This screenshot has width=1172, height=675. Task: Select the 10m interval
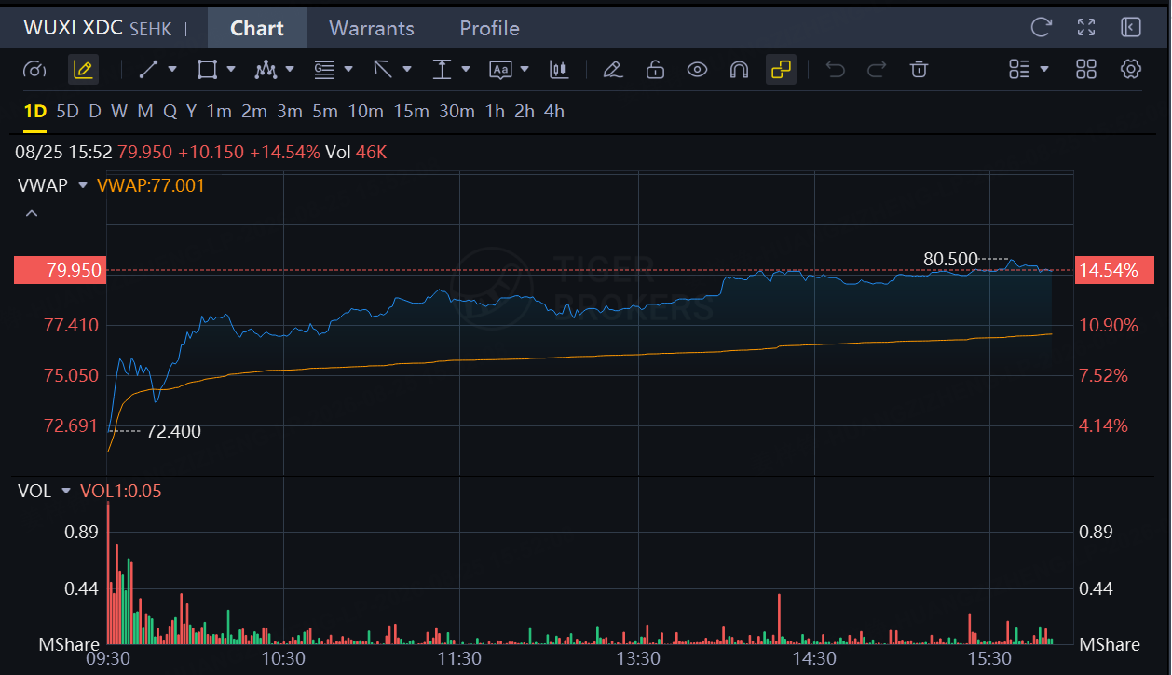pos(366,112)
